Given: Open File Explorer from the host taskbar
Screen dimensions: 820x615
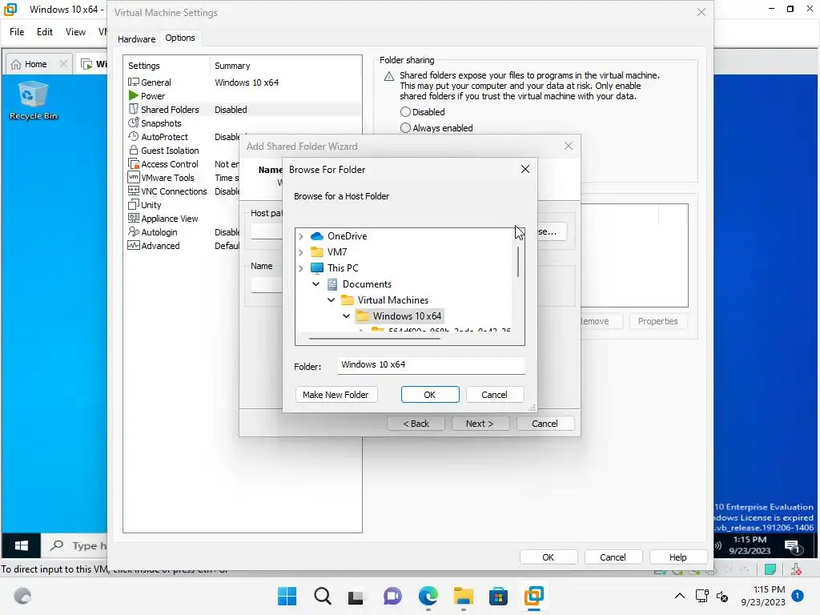Looking at the screenshot, I should click(x=464, y=596).
